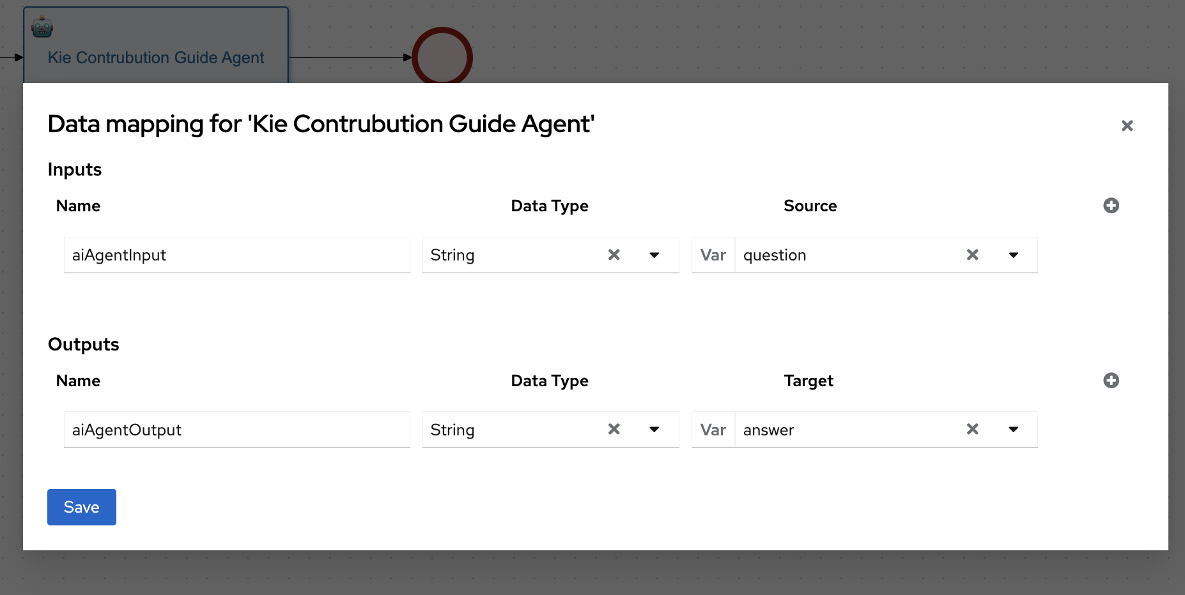Clear the 'answer' target variable

(x=973, y=429)
